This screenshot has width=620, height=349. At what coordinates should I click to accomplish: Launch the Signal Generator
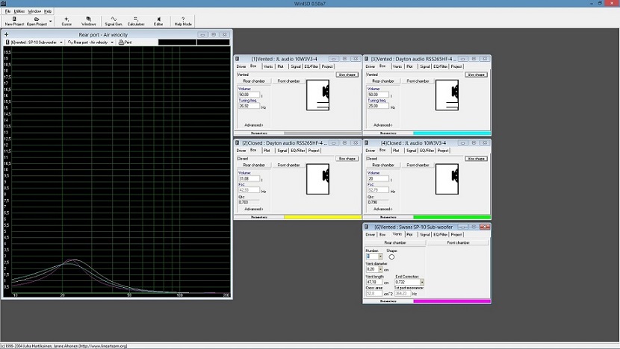pyautogui.click(x=114, y=21)
